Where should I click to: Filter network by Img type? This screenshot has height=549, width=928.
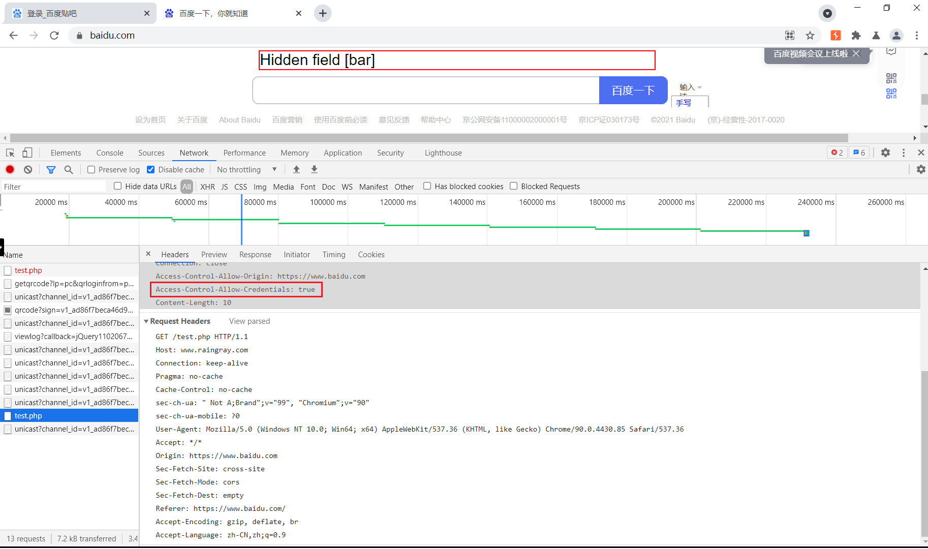click(x=260, y=187)
